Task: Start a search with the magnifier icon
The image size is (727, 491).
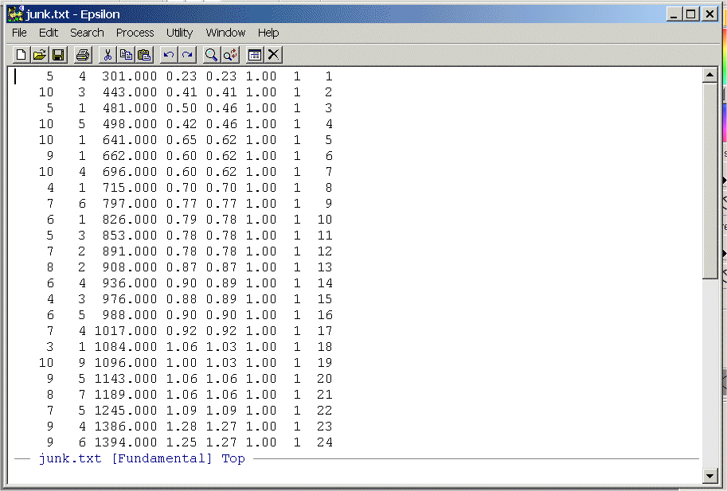Action: pyautogui.click(x=211, y=55)
